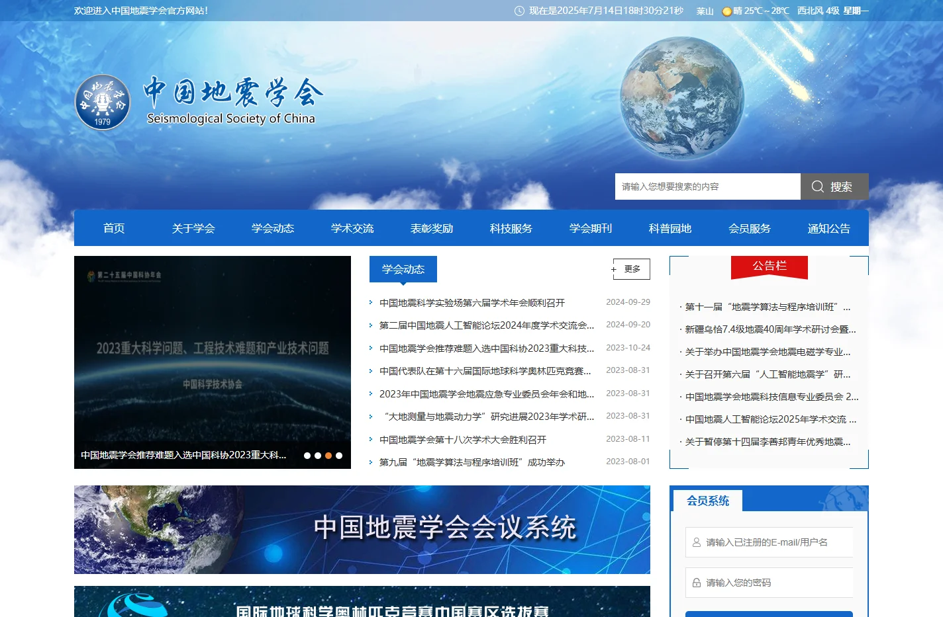Screen dimensions: 943x617
Task: Open notice 关于举办中国地震学会地震电磁学专业
Action: tap(768, 352)
